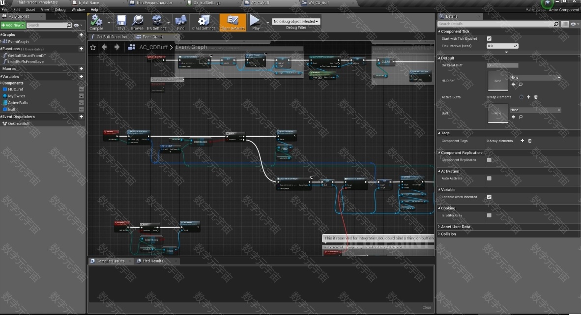
Task: Toggle Auto Activate checkbox
Action: [x=489, y=178]
